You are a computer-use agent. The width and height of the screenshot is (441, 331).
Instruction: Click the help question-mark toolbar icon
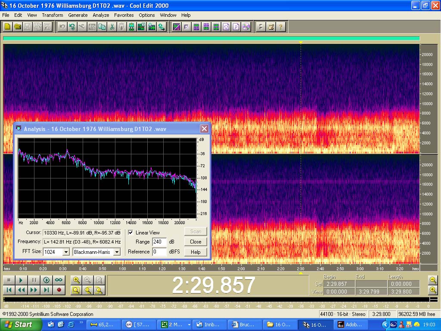coord(280,27)
